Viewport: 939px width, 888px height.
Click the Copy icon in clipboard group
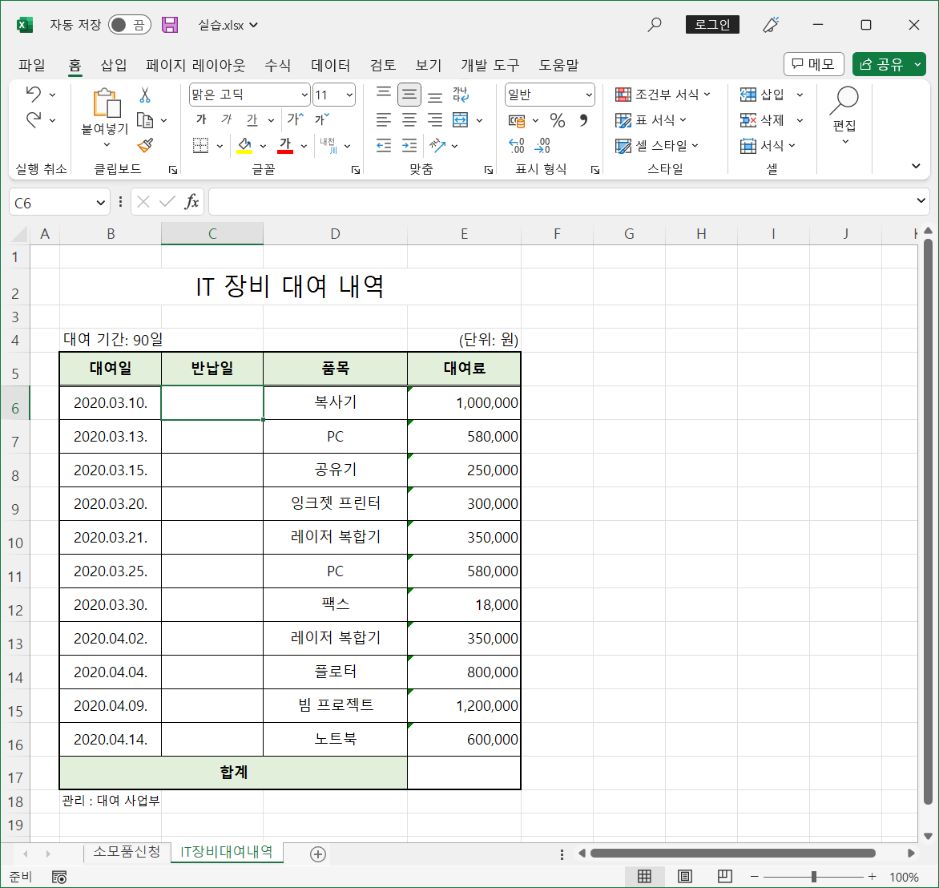pos(145,120)
